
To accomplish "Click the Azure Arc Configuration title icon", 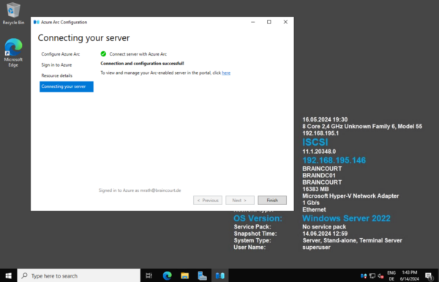I will click(x=37, y=22).
